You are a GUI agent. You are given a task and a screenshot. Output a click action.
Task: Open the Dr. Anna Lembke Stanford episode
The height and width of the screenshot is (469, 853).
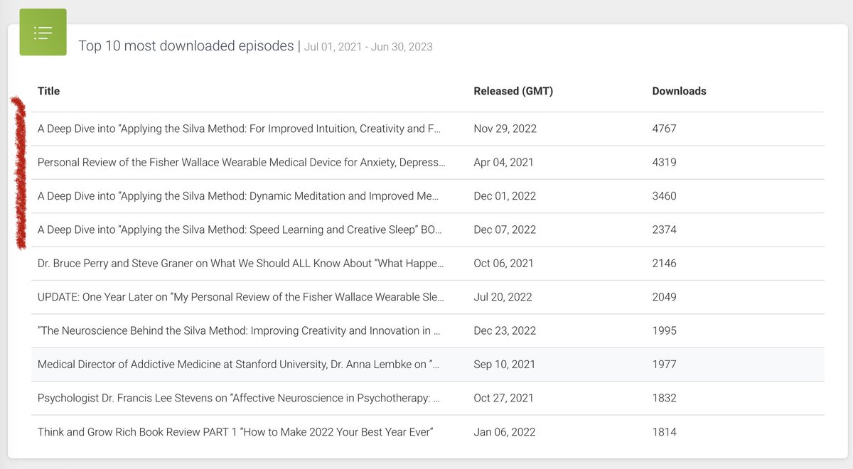[x=239, y=365]
